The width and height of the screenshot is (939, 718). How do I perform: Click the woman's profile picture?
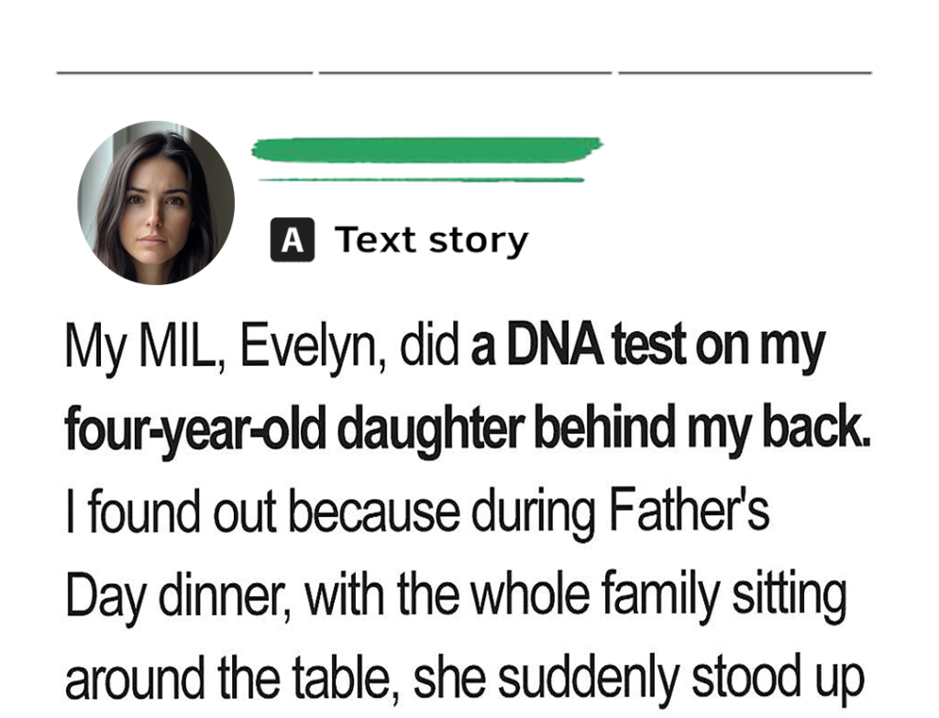tap(155, 203)
